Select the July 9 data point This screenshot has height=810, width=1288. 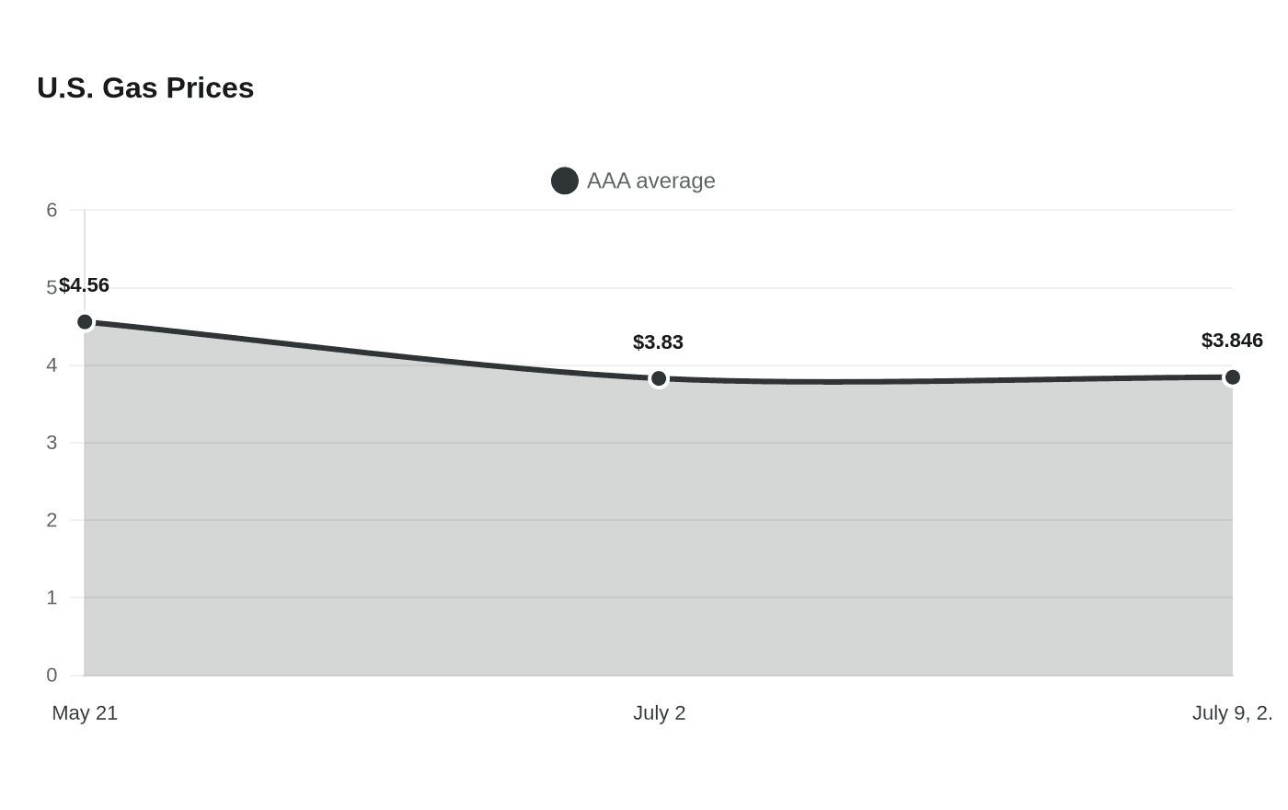[x=1233, y=377]
